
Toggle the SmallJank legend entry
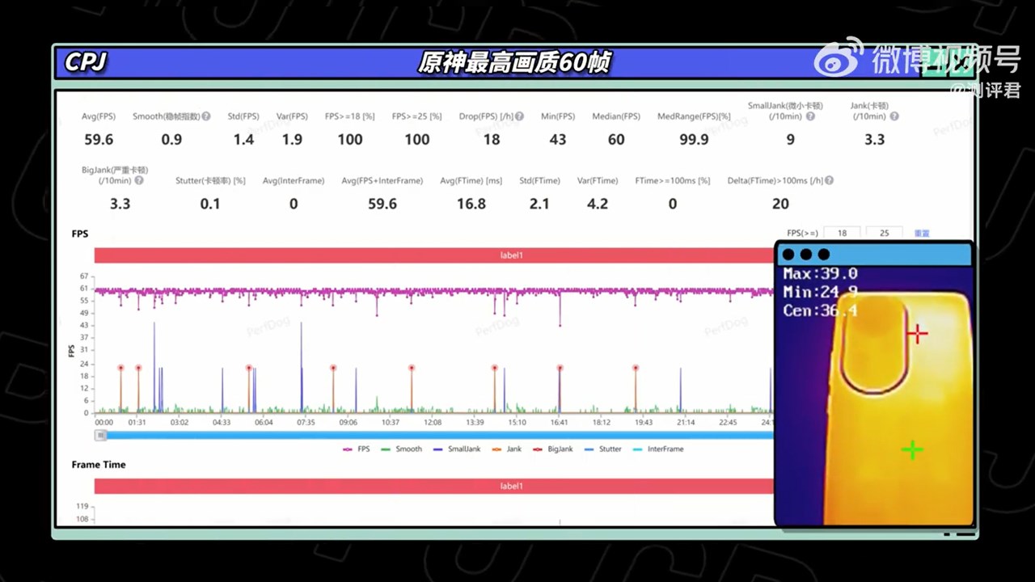[x=457, y=449]
